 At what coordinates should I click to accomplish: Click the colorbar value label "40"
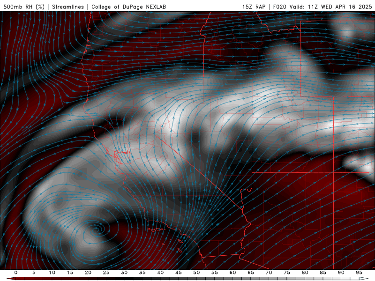(160, 273)
